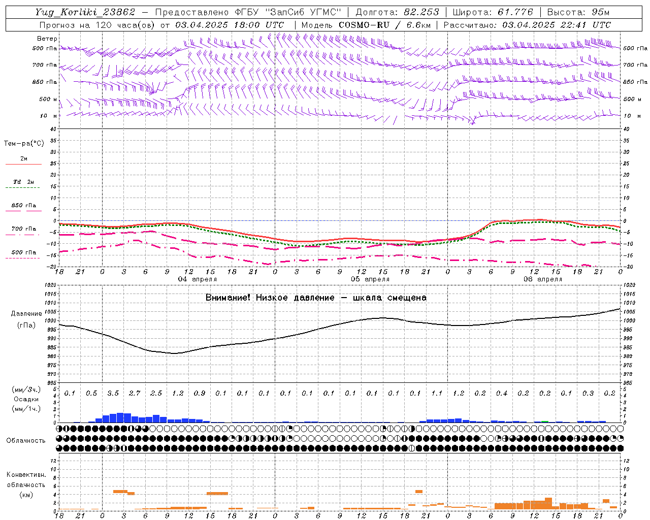Click the 2.7 precipitation value
This screenshot has width=650, height=520.
(x=135, y=394)
